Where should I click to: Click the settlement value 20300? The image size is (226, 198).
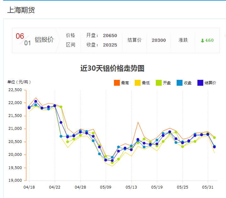[x=159, y=40]
